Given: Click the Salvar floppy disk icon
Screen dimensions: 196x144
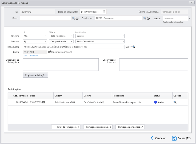Looking at the screenshot, I should (x=174, y=138).
